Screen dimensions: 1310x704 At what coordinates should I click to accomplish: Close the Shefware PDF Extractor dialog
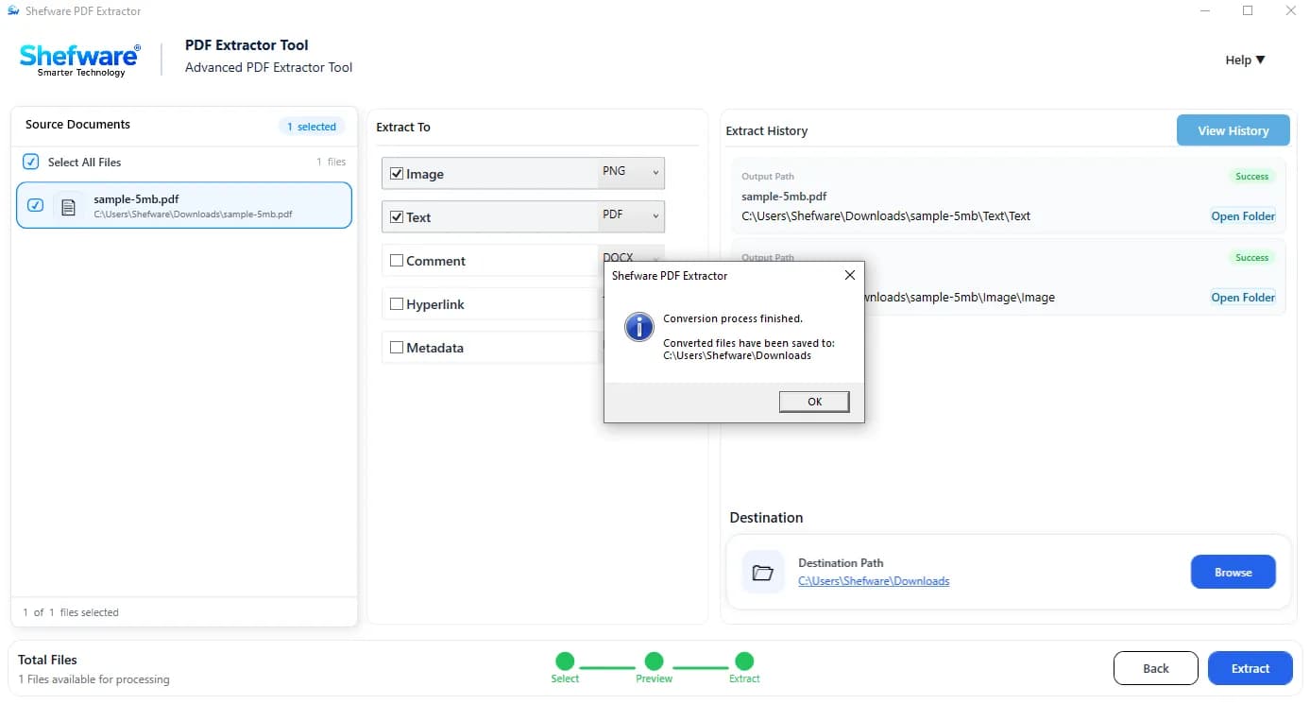(x=849, y=275)
